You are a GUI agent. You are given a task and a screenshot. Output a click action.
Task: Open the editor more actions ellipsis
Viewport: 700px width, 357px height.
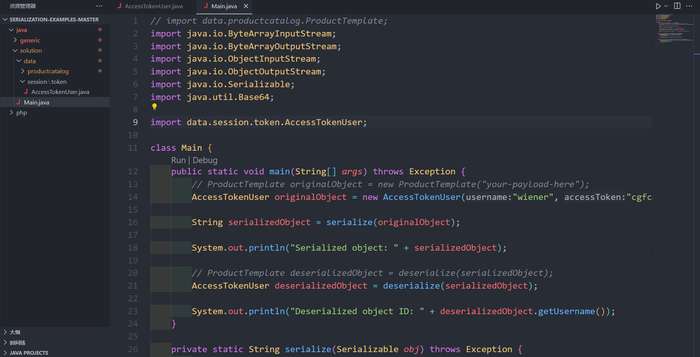point(689,6)
